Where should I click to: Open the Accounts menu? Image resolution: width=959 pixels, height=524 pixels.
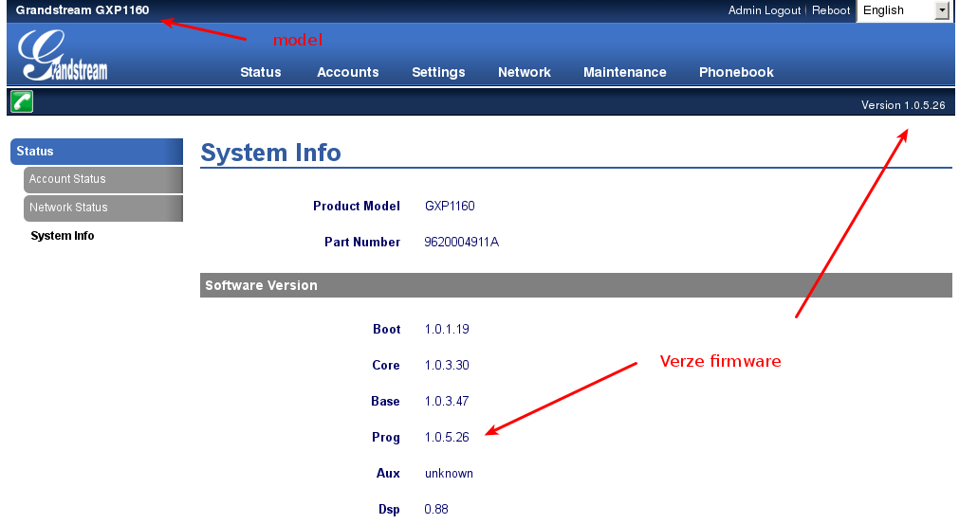click(x=347, y=72)
